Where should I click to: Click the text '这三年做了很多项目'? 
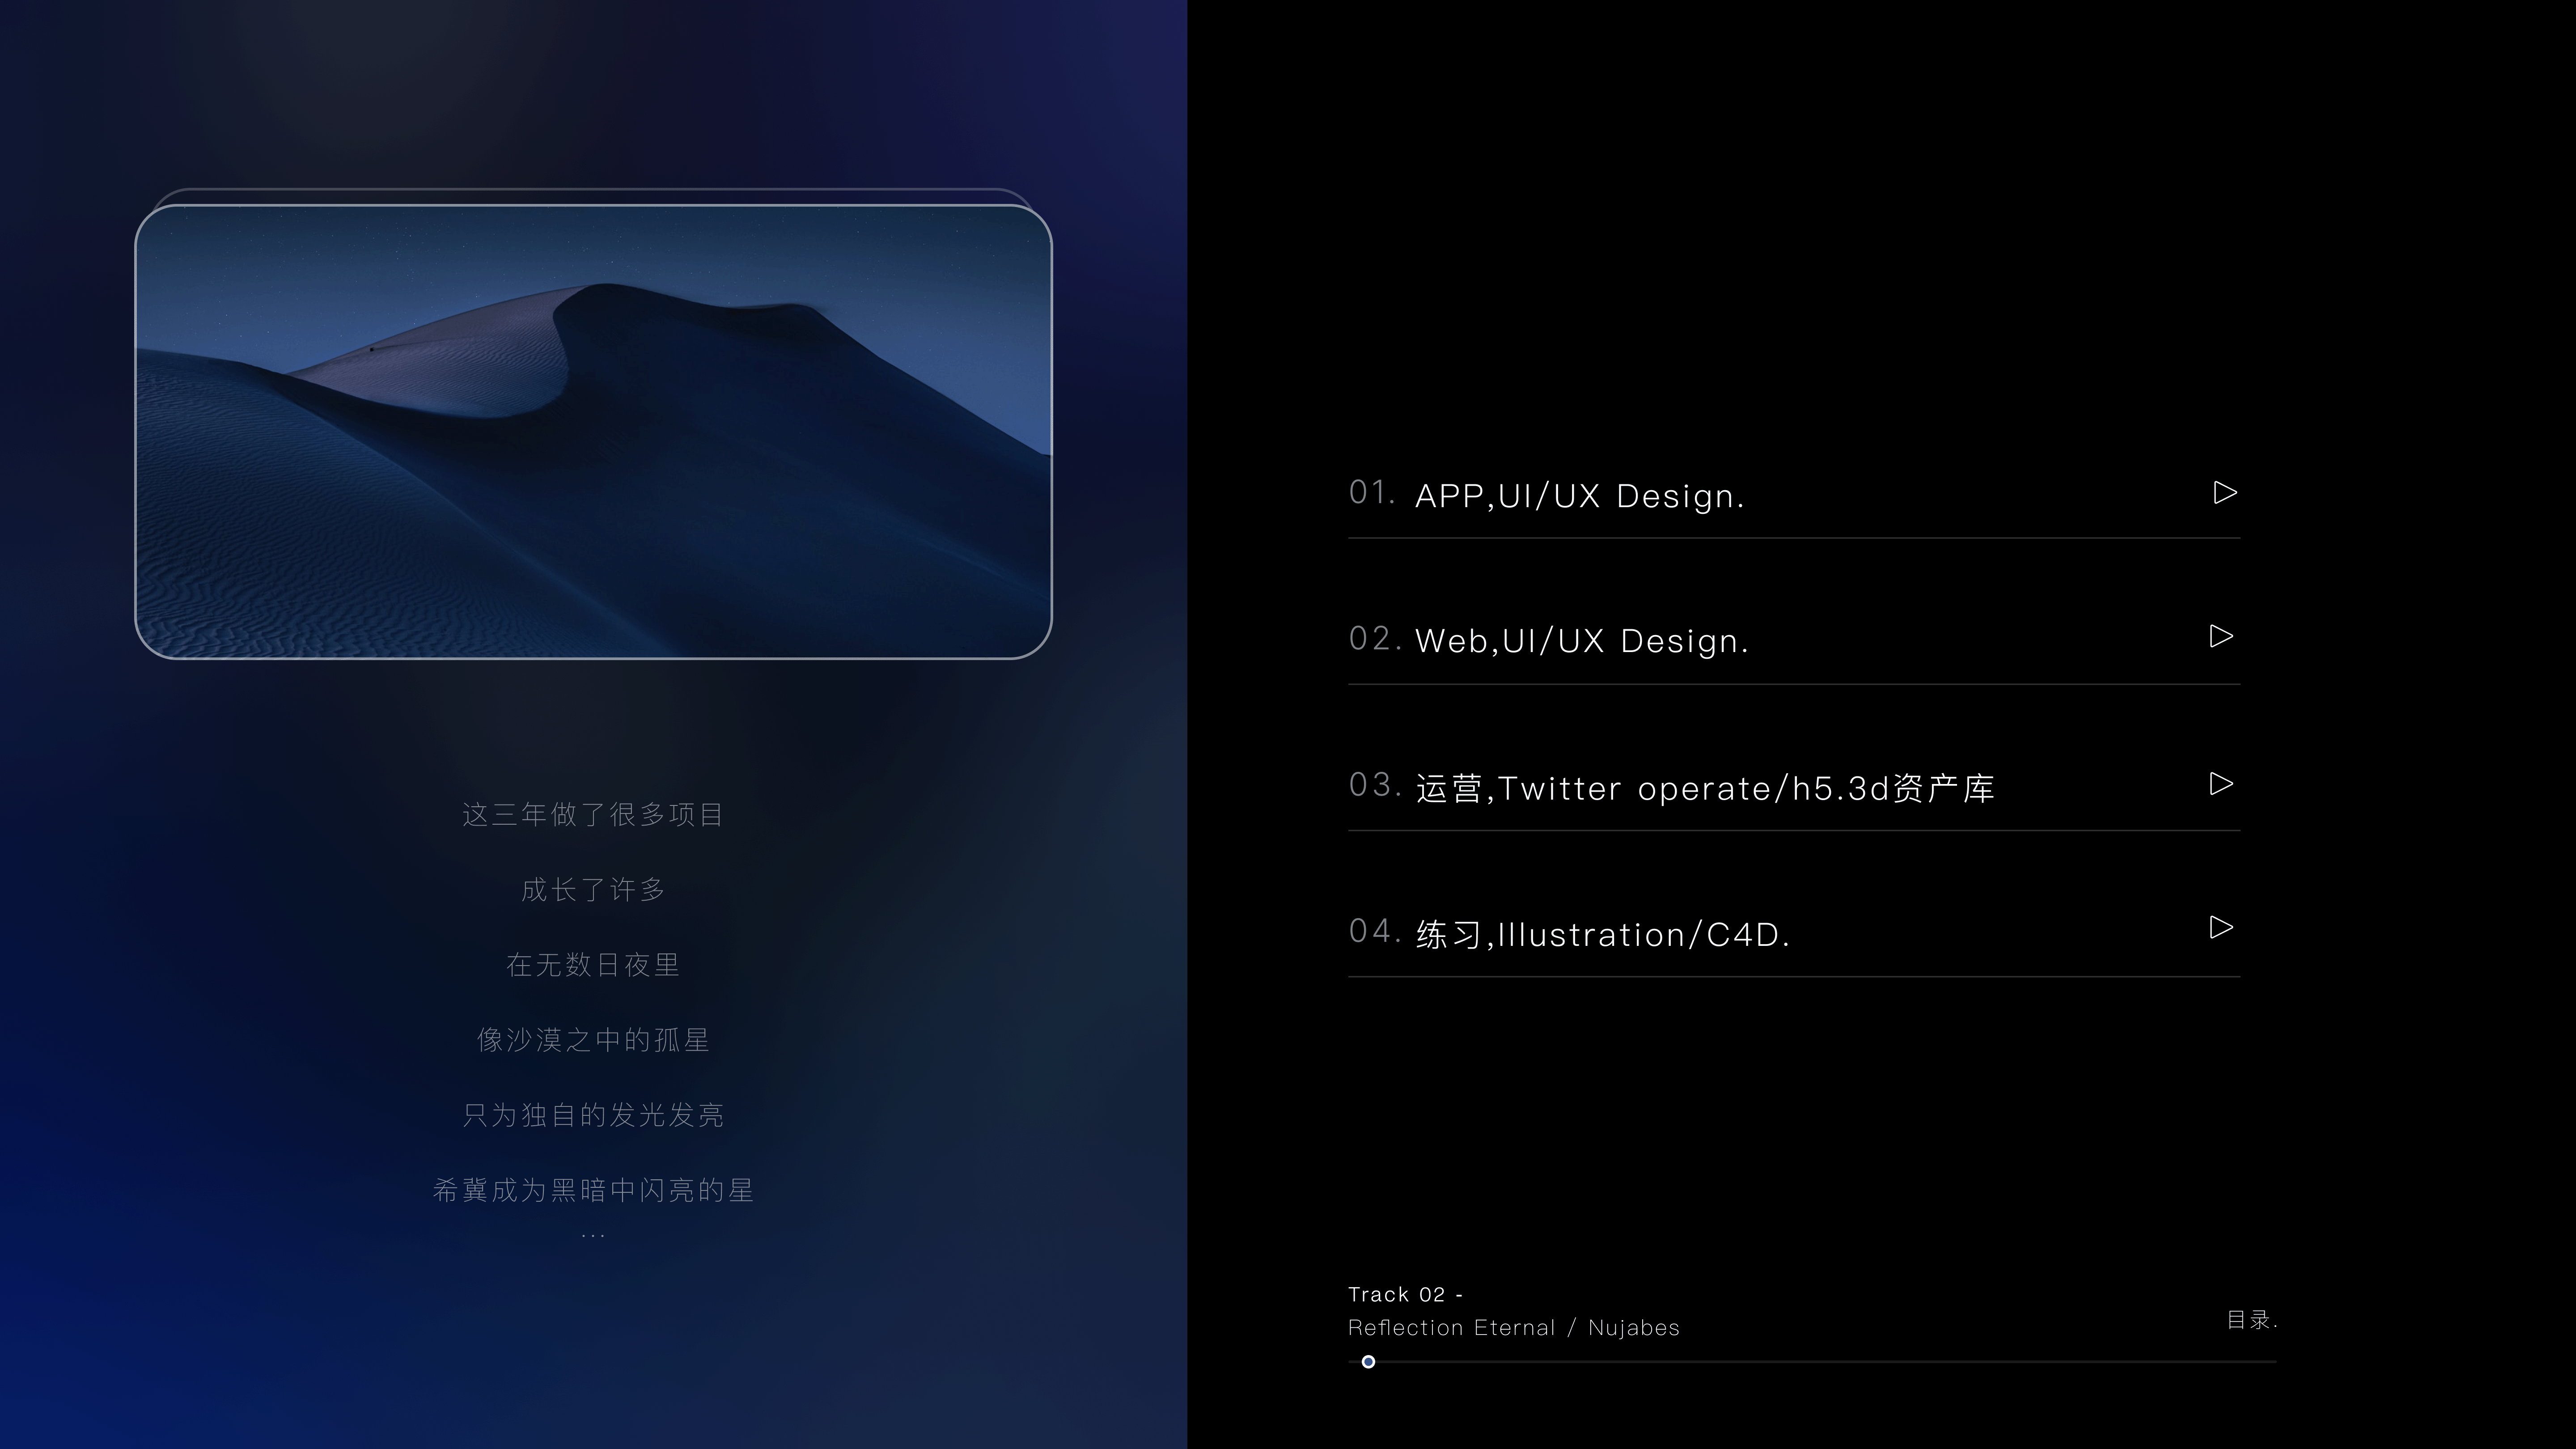click(x=593, y=814)
